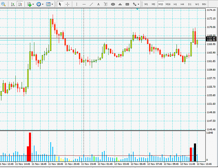This screenshot has width=218, height=168.
Task: Select the Vertical Line drawing tool
Action: 77,4
